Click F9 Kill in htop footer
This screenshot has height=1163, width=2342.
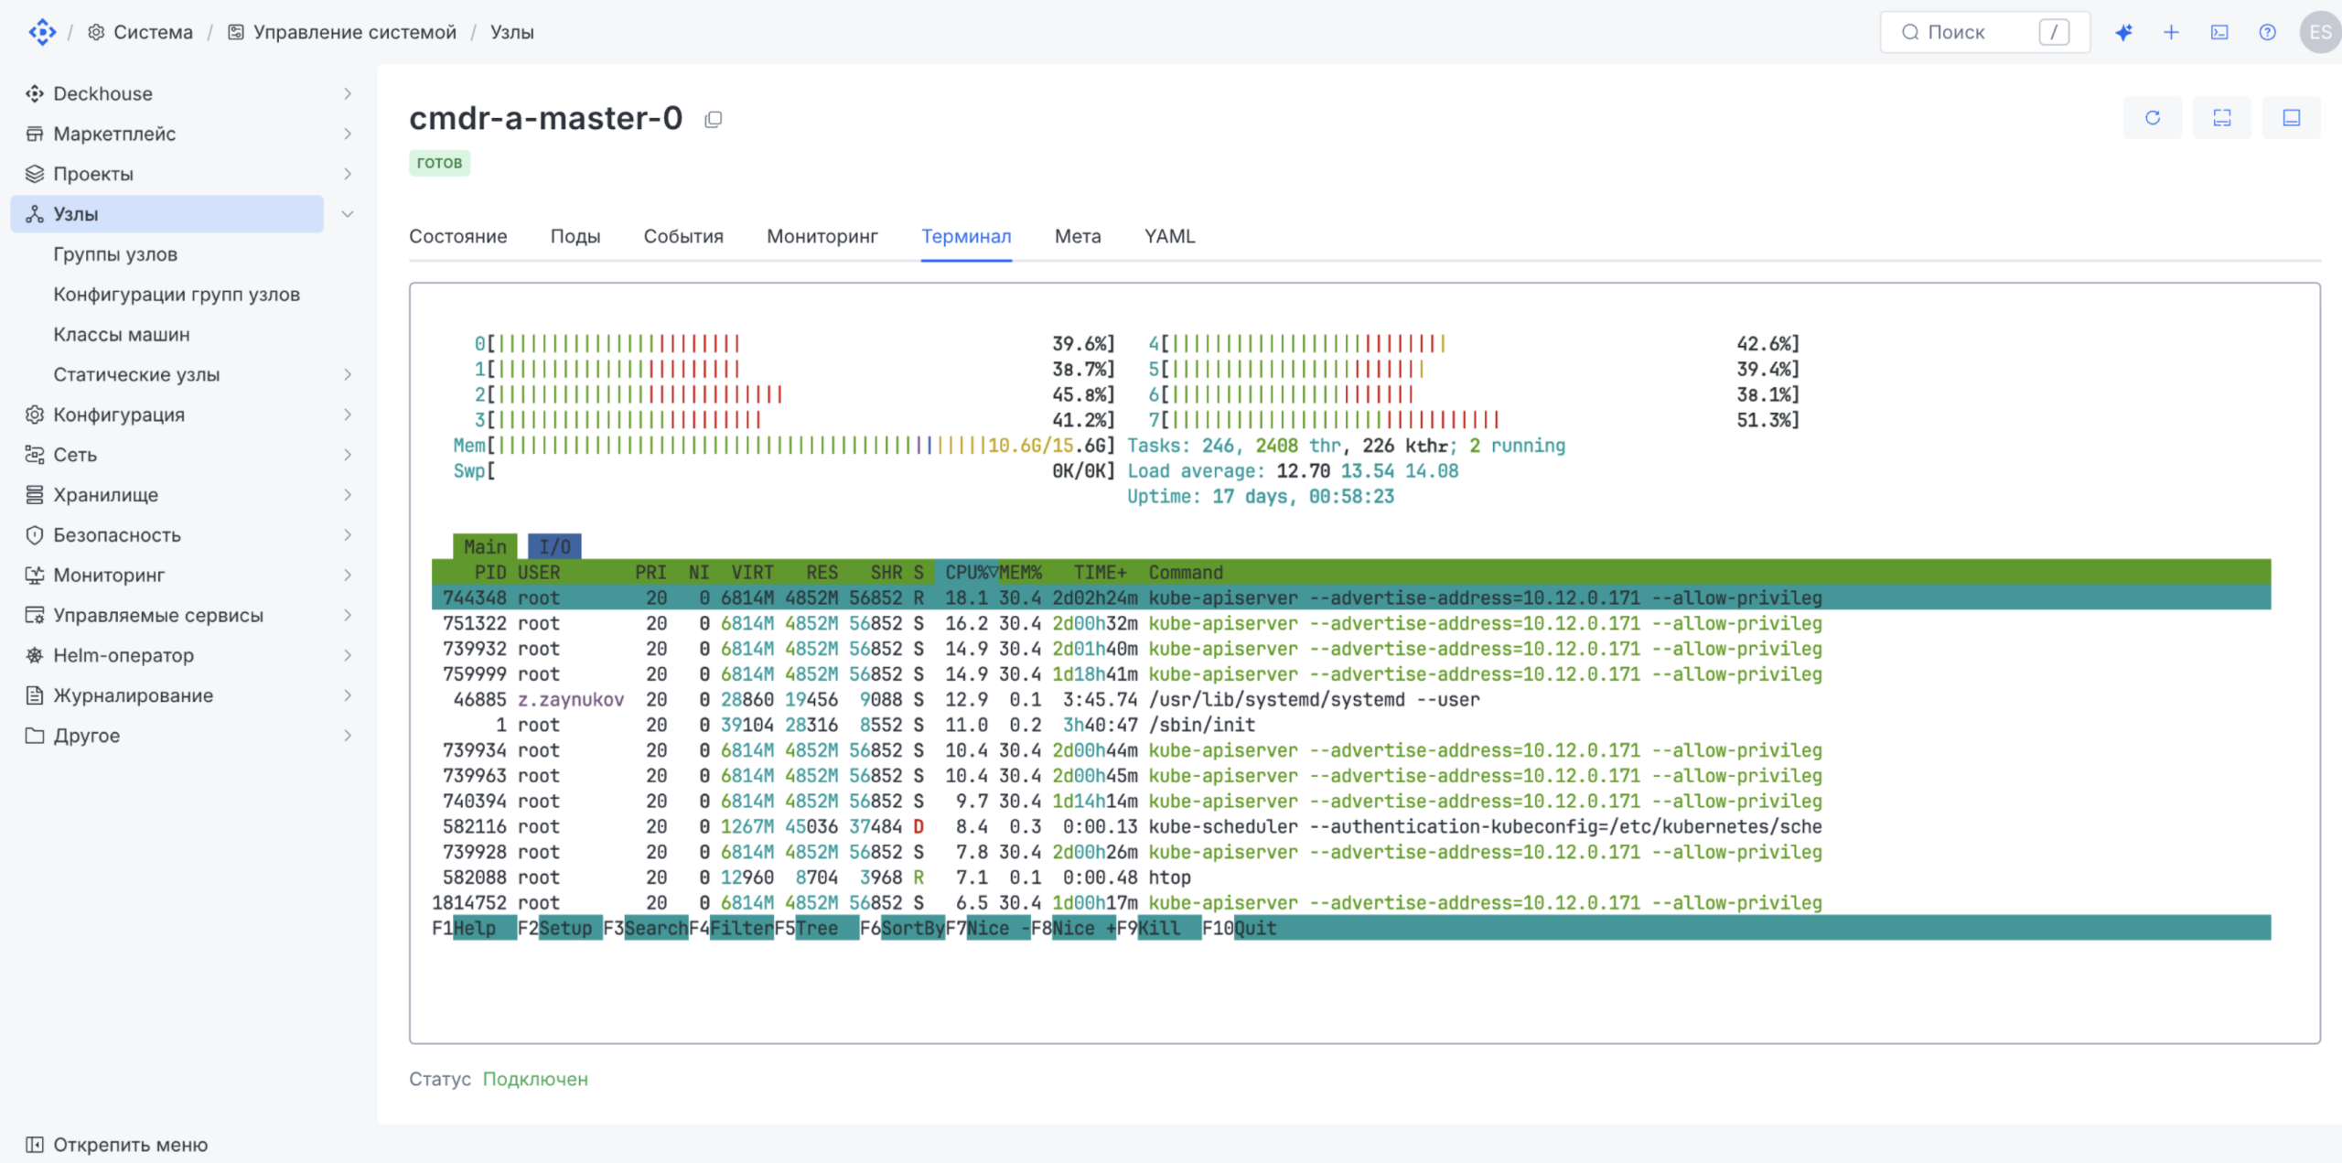click(x=1158, y=928)
